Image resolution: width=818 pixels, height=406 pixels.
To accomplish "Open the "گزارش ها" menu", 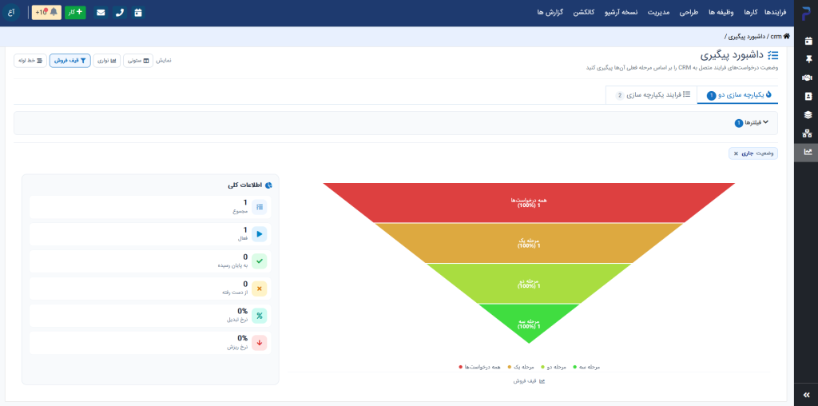I will point(550,13).
